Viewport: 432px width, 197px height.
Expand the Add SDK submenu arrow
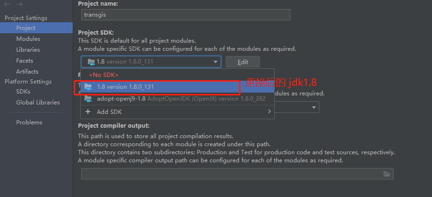(269, 112)
